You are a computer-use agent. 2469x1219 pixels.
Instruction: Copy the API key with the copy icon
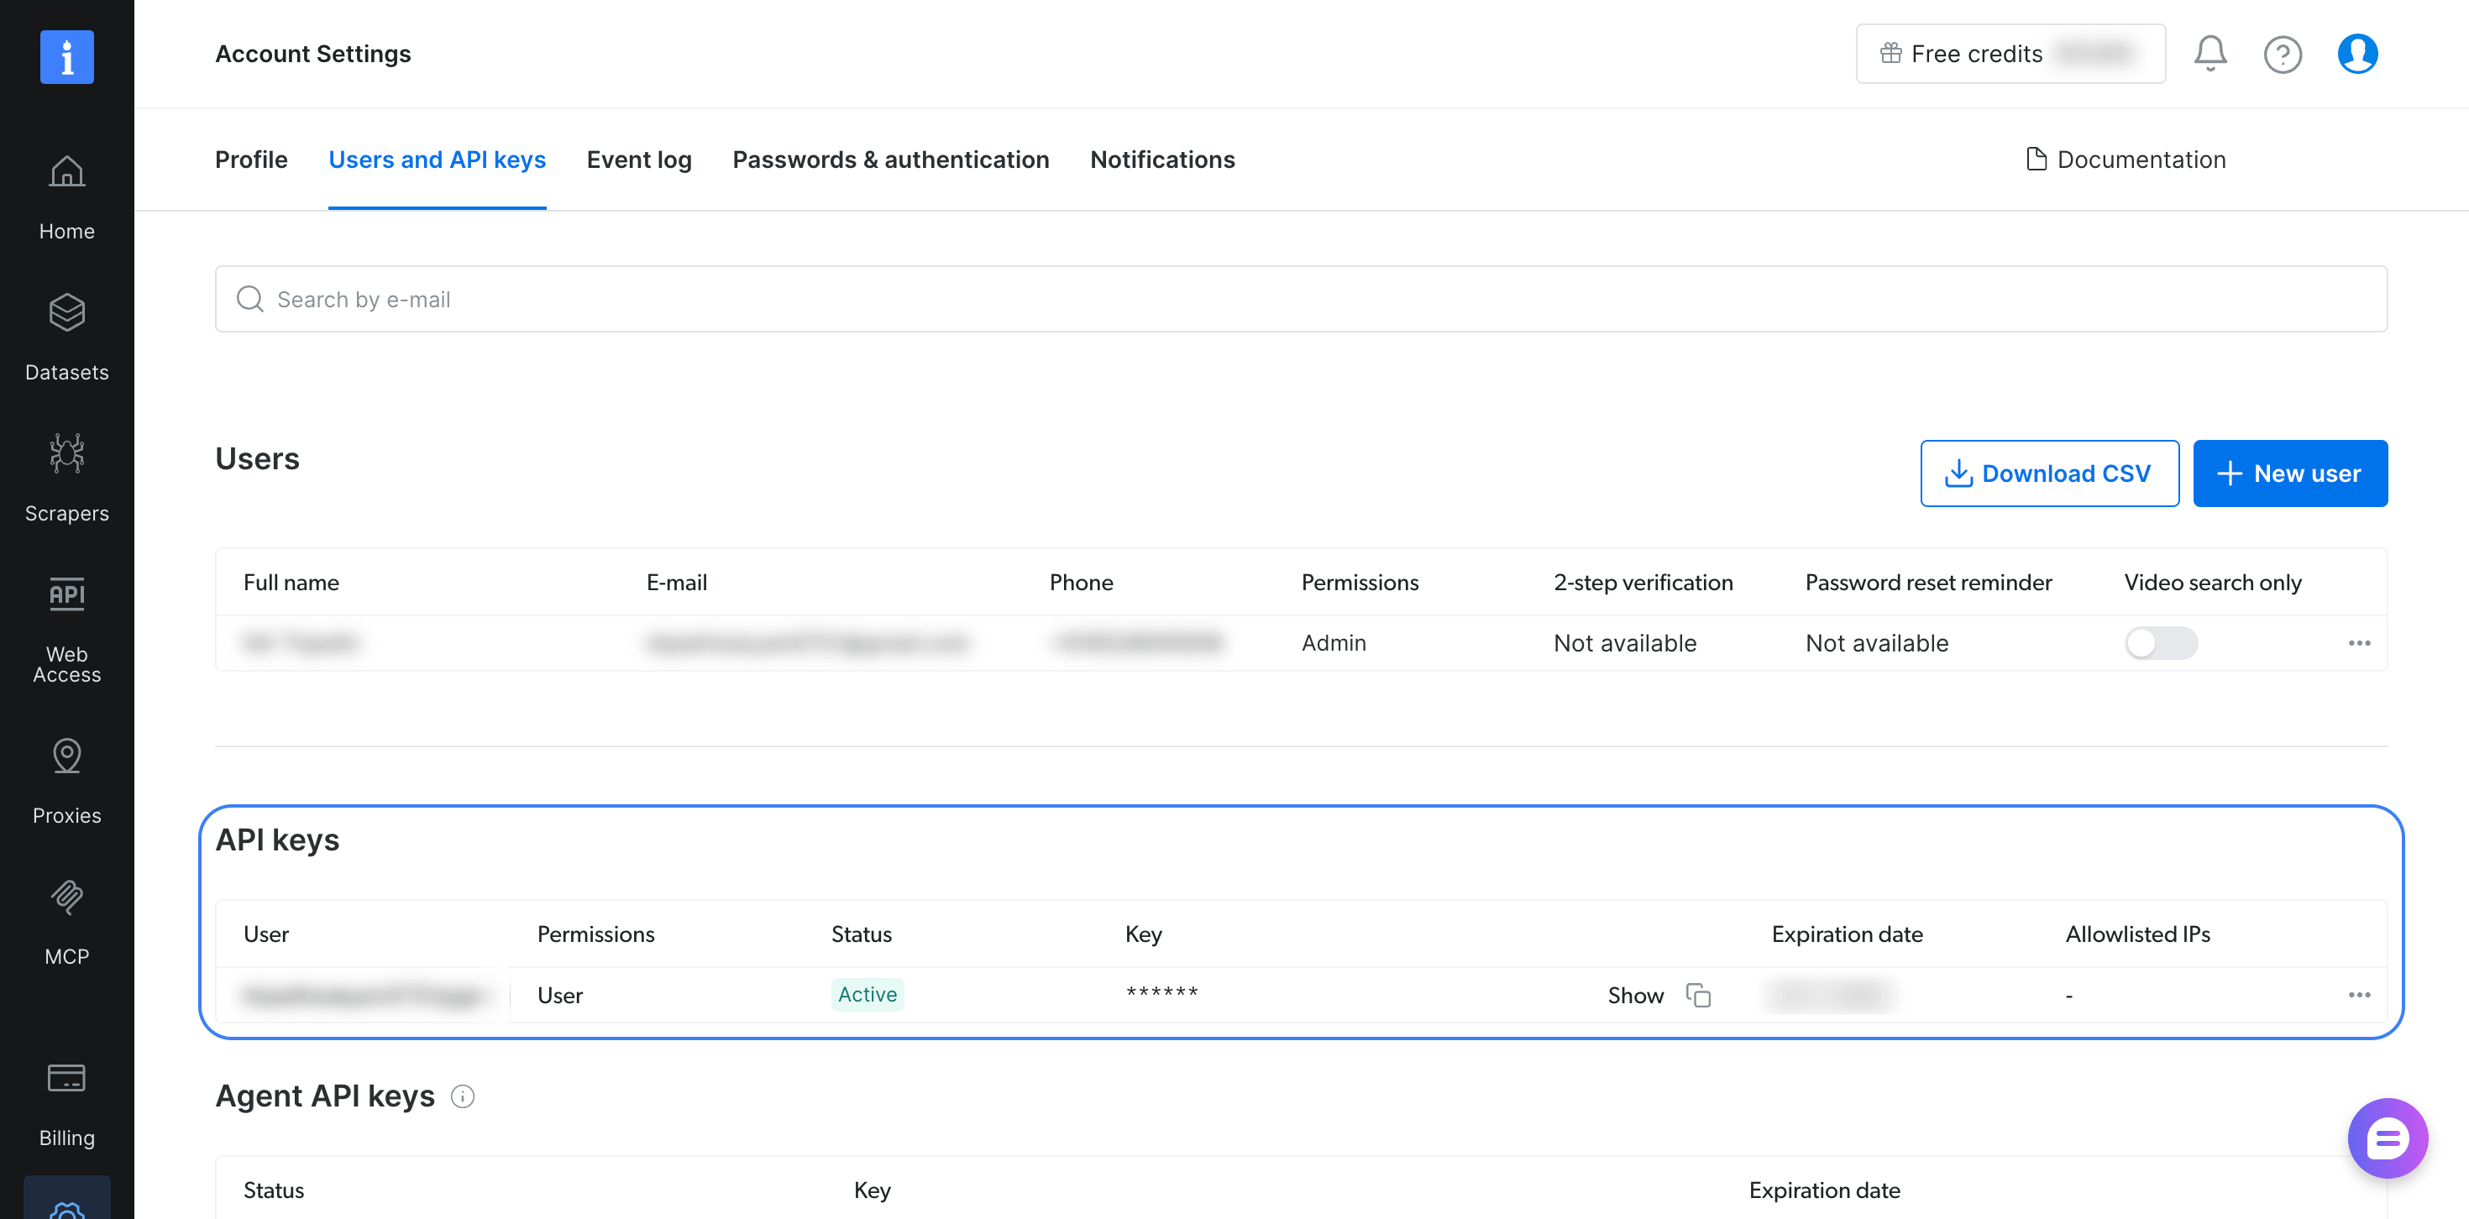pyautogui.click(x=1698, y=995)
